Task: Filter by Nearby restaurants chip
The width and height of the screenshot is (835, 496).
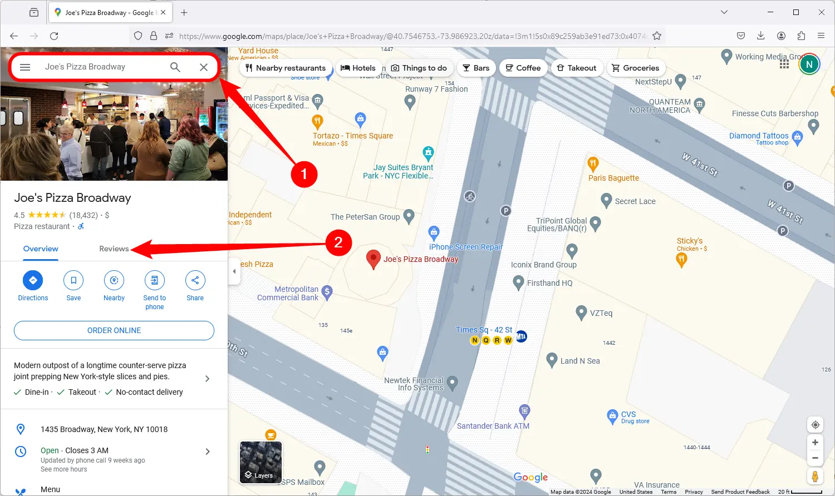Action: click(286, 68)
